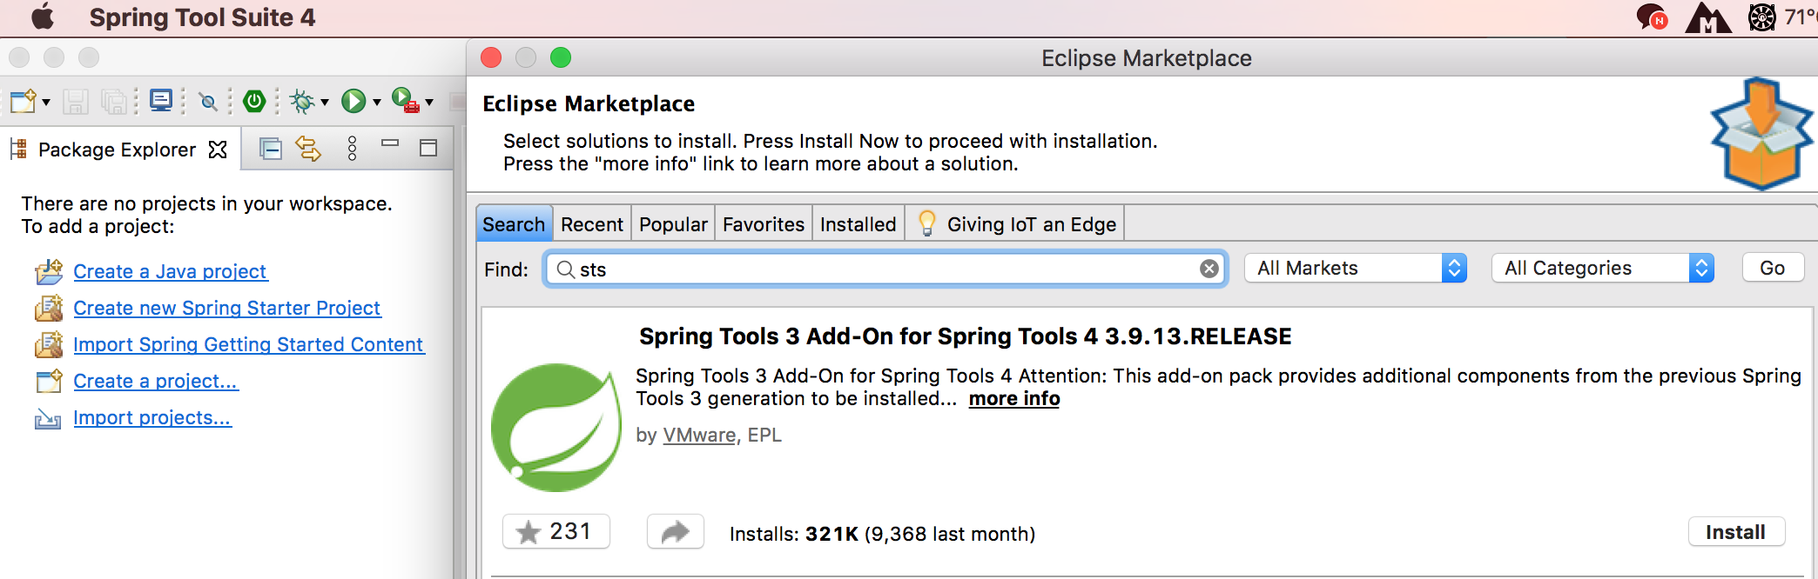Click the Find search field containing sts
Screen dimensions: 1818x579
(x=886, y=269)
